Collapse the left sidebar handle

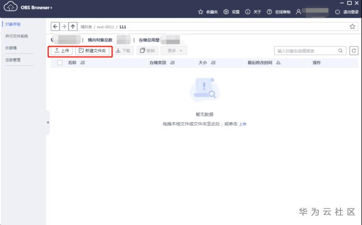pyautogui.click(x=48, y=122)
